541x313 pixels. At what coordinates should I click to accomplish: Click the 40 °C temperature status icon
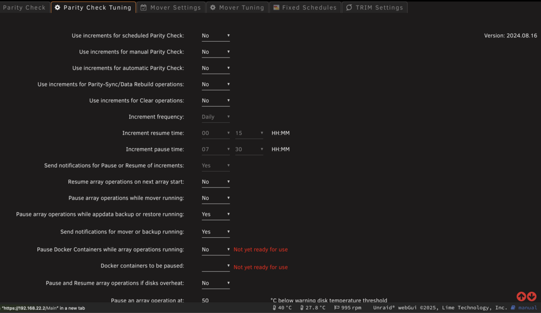[x=274, y=308]
